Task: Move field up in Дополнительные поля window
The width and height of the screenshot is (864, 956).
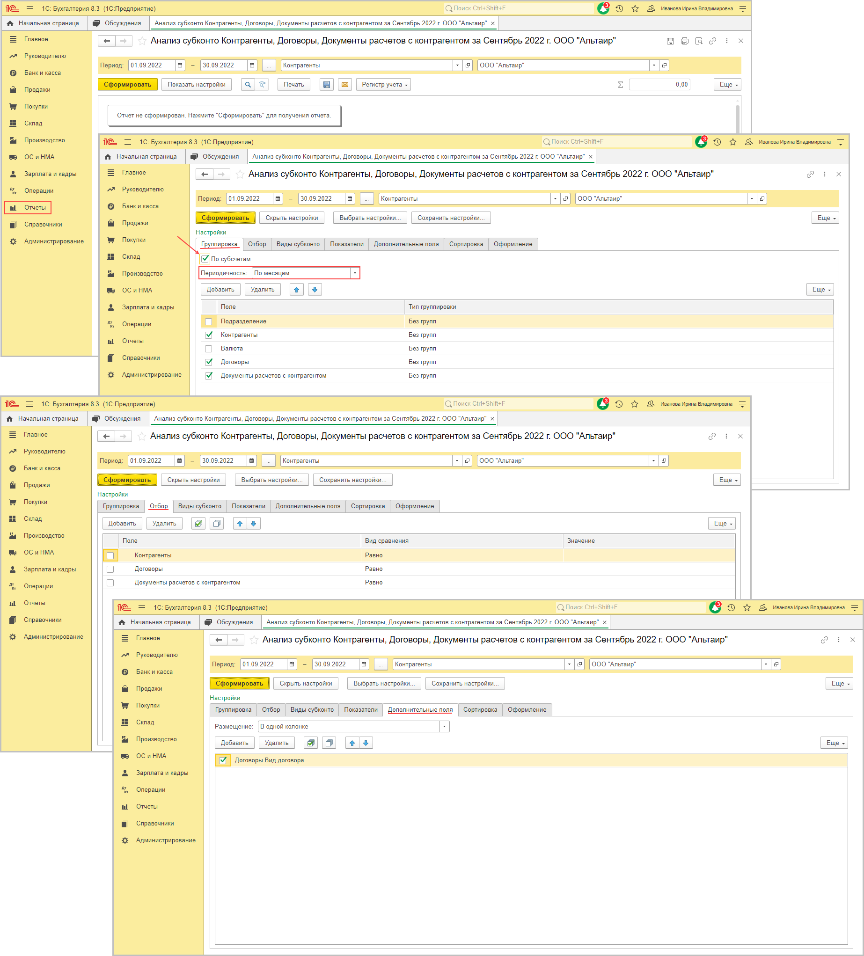Action: [352, 743]
